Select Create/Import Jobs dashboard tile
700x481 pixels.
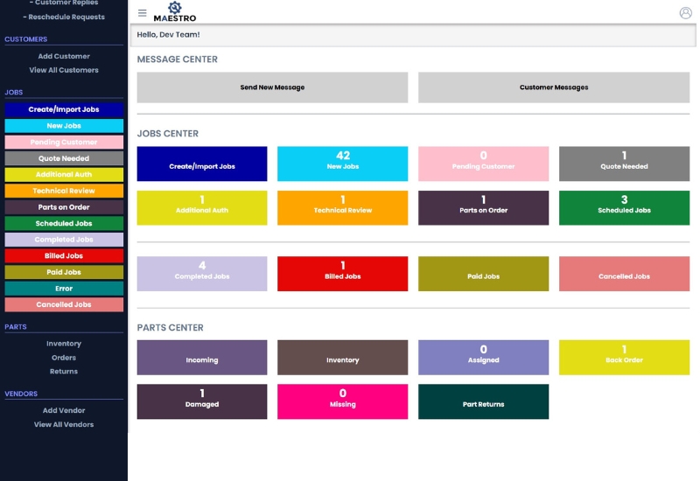click(202, 164)
